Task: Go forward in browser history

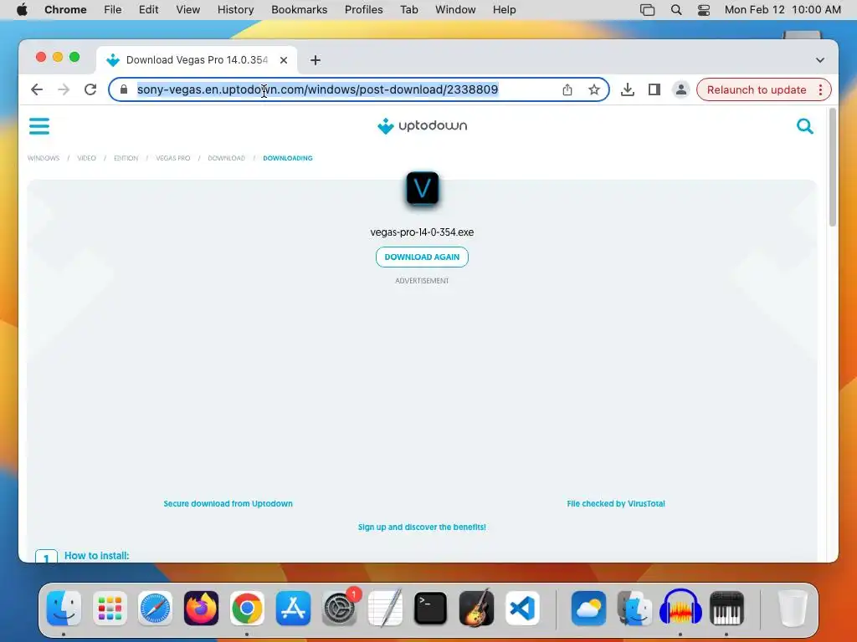Action: (x=64, y=89)
